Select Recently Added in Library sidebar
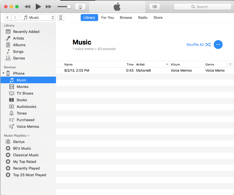The image size is (234, 195). click(x=28, y=32)
